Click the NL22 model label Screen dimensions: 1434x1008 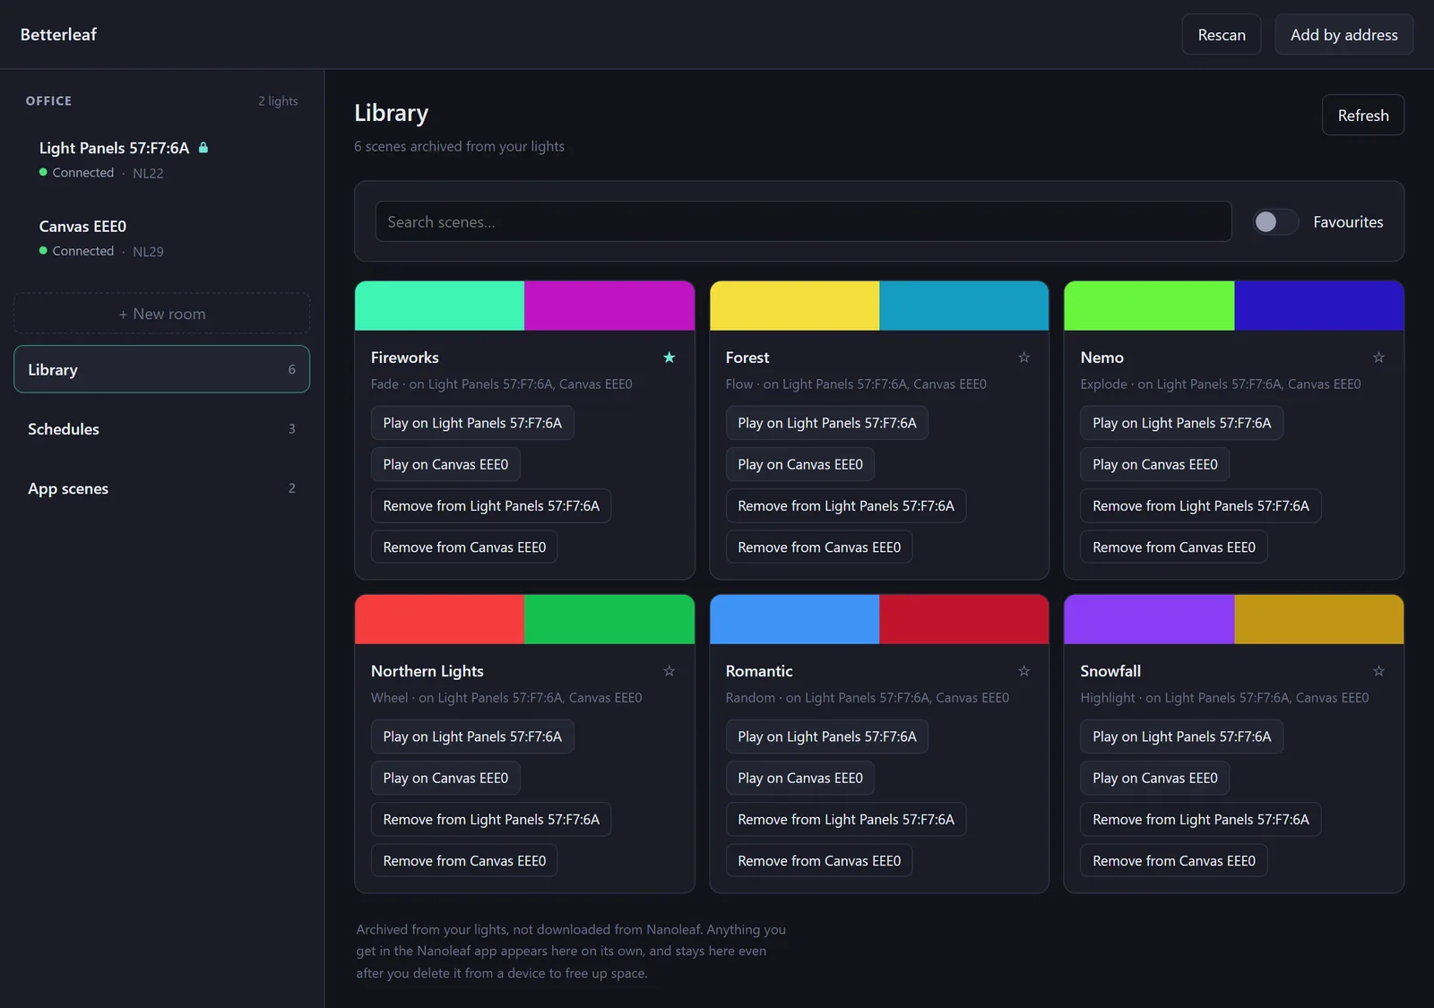tap(148, 173)
